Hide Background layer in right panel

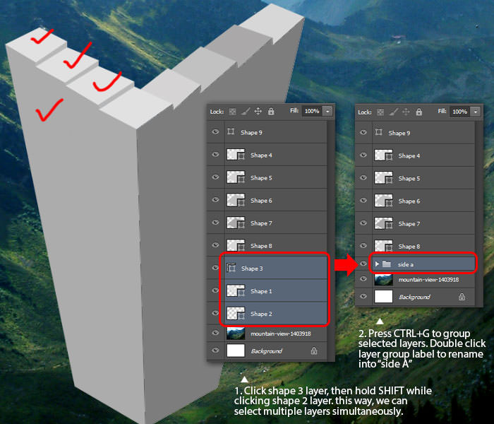point(363,296)
